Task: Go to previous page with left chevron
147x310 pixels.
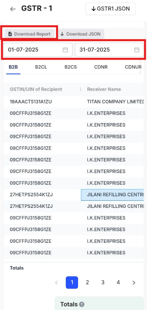Action: coord(57,283)
